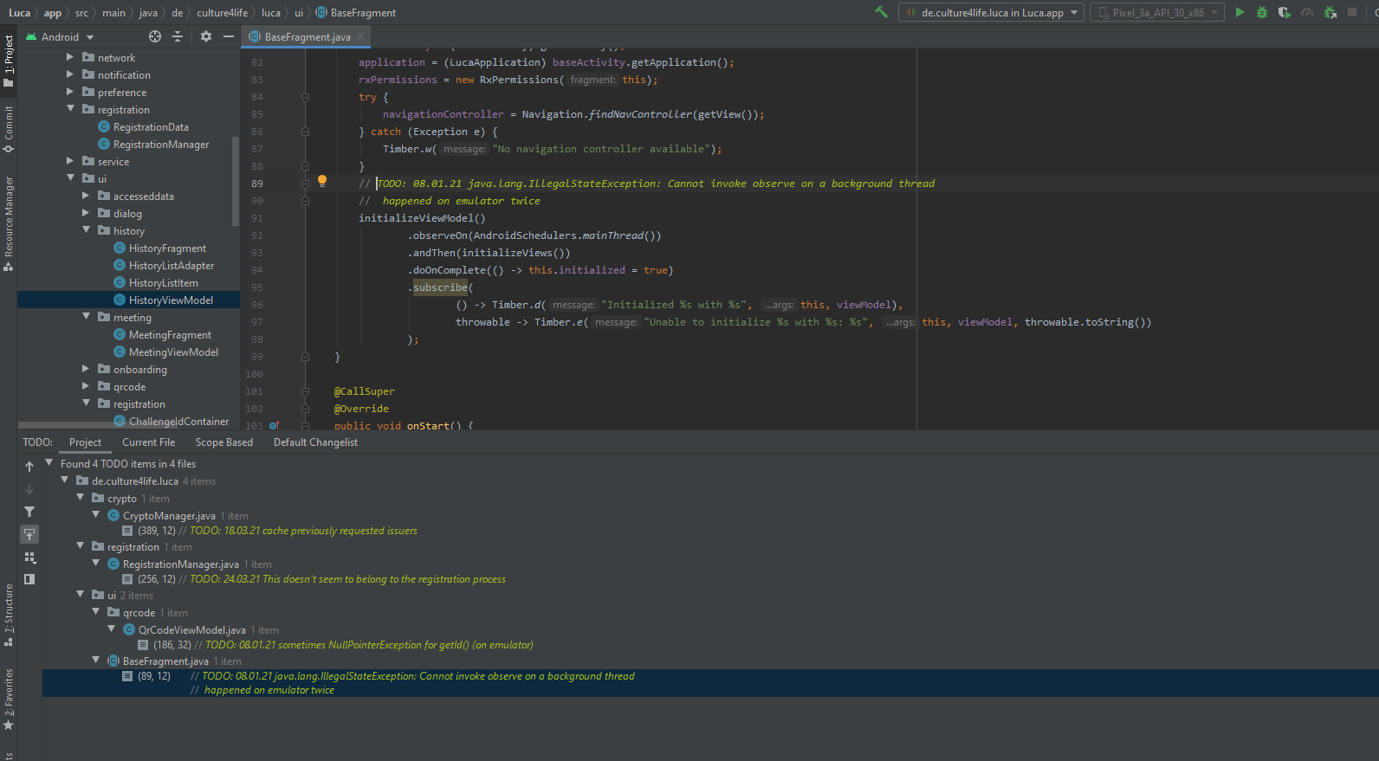Click the HistoryViewModel class icon

tap(120, 300)
